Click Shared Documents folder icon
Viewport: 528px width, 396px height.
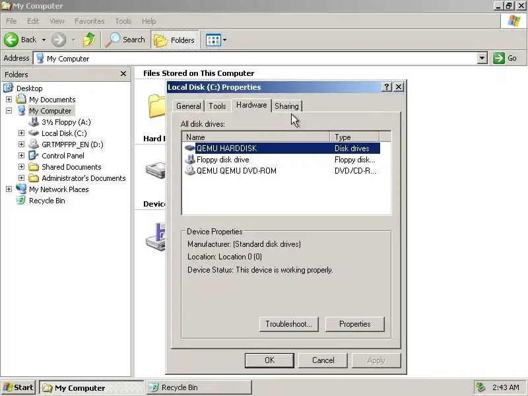34,167
